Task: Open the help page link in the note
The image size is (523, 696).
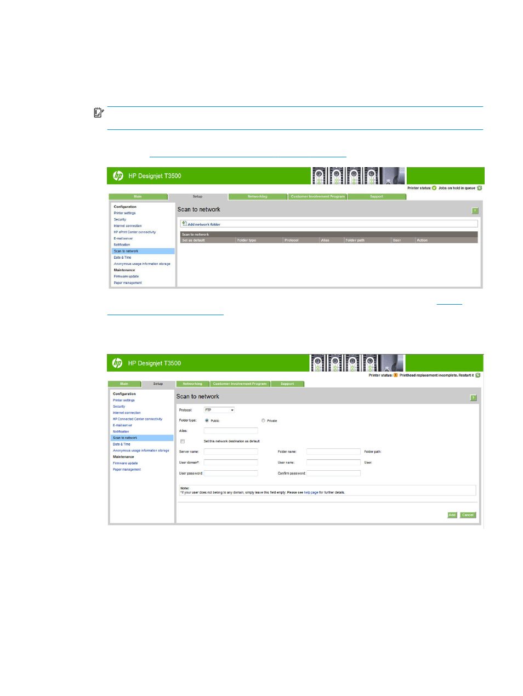Action: coord(311,493)
